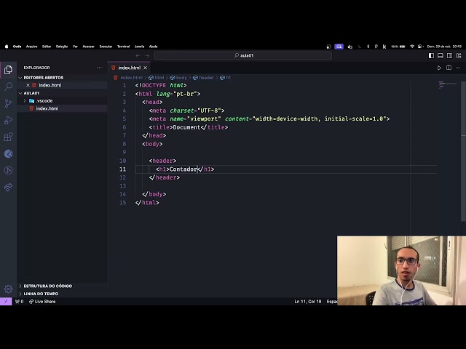Click line number 11 in the gutter

click(123, 169)
